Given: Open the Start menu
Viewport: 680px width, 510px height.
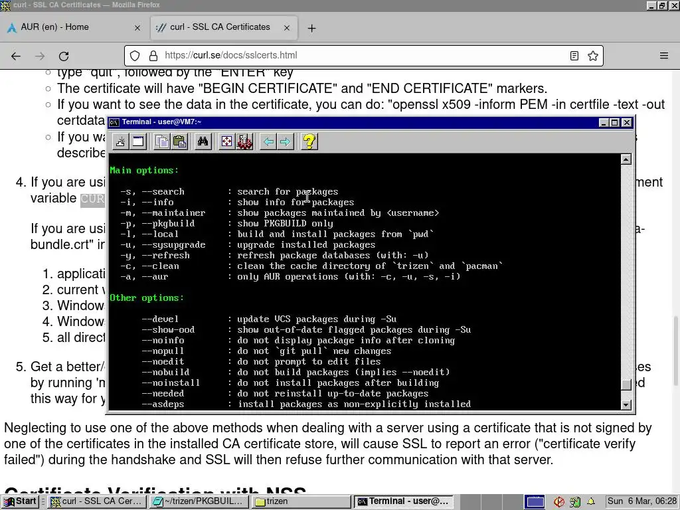Looking at the screenshot, I should pyautogui.click(x=21, y=501).
